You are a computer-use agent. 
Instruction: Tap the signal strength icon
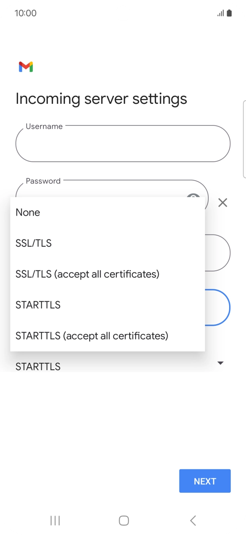click(220, 13)
